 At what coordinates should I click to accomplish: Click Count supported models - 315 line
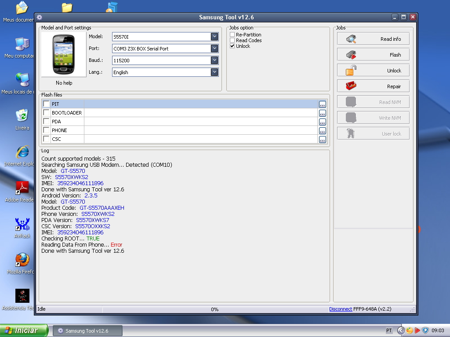78,158
